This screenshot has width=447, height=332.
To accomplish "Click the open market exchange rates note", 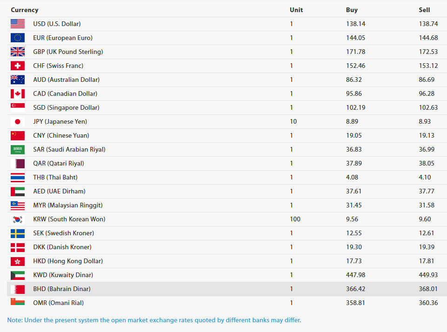I will [154, 320].
